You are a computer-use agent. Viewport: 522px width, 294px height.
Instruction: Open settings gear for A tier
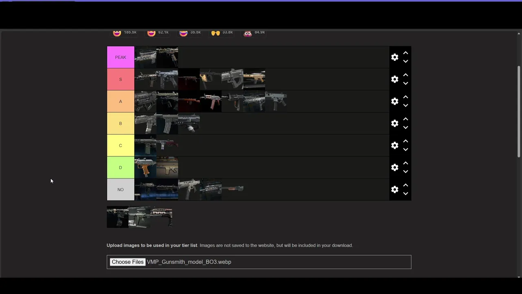click(x=394, y=101)
